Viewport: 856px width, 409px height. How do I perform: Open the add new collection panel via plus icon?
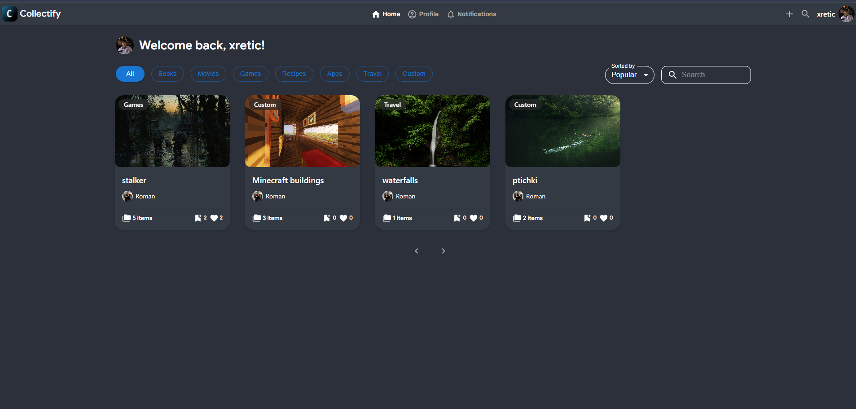[x=789, y=14]
